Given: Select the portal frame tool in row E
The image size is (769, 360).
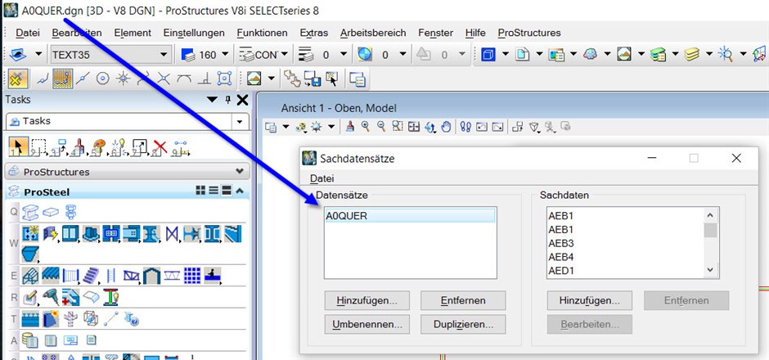Looking at the screenshot, I should [151, 276].
